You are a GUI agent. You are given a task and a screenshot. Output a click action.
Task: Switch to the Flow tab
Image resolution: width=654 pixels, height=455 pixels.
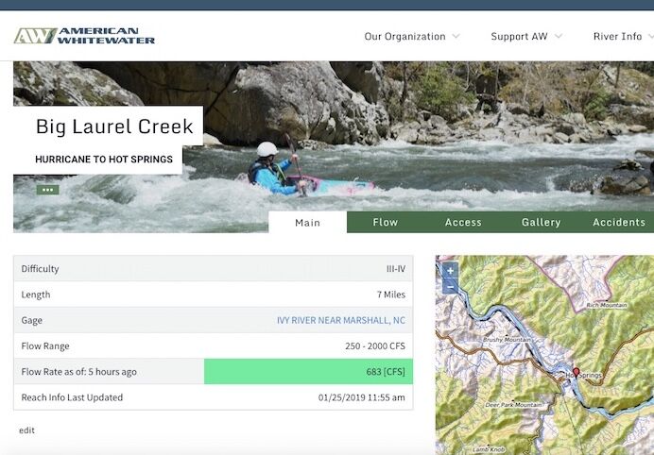point(386,222)
